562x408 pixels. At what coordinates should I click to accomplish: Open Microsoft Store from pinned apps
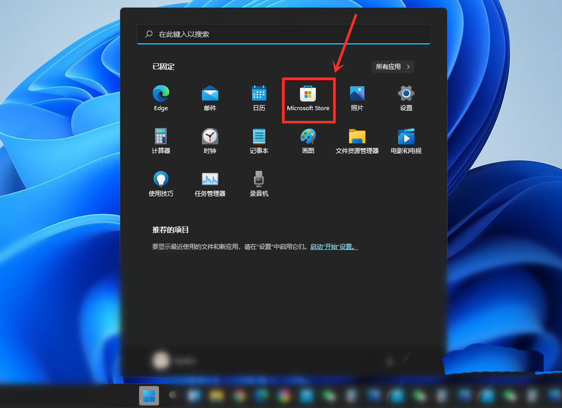[x=308, y=99]
